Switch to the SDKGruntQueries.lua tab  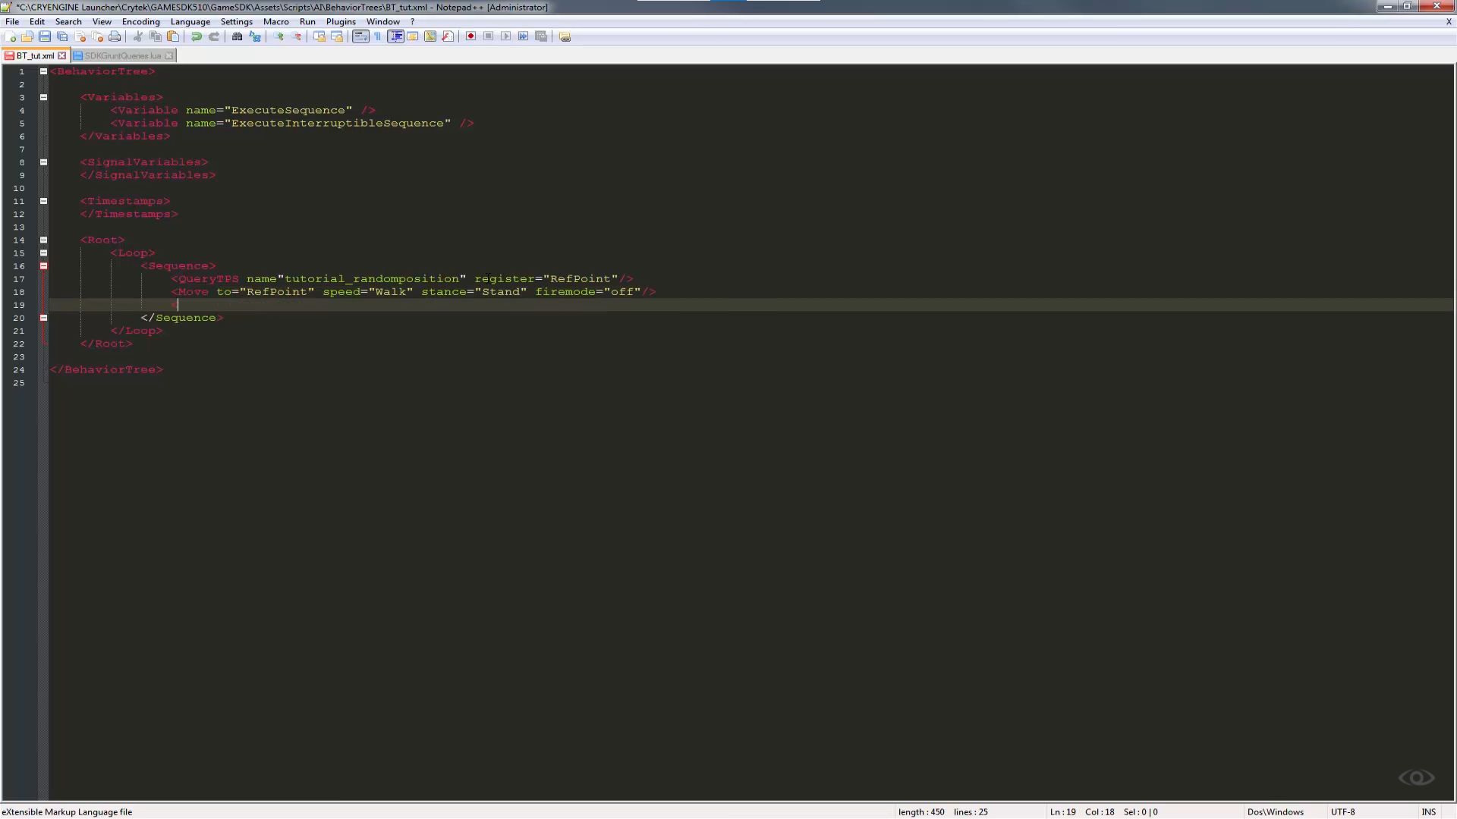(122, 55)
